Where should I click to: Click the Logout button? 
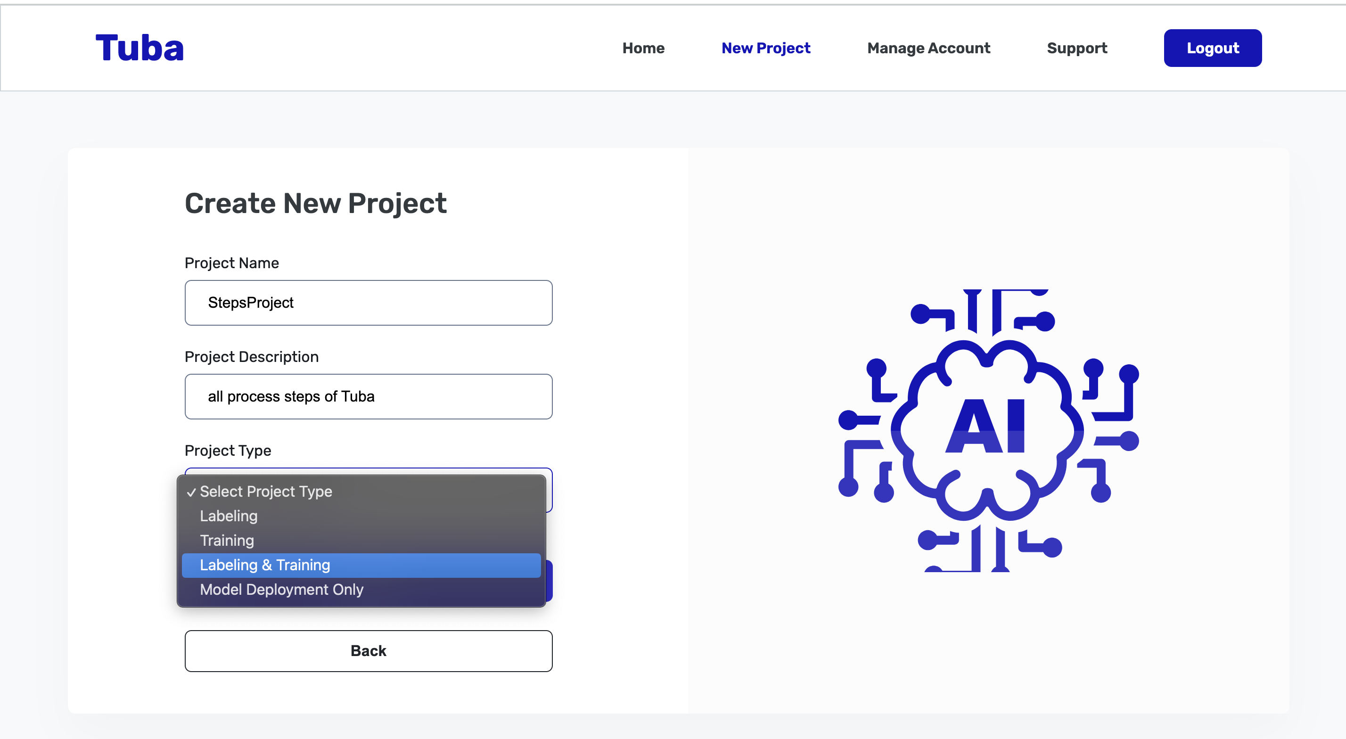click(x=1213, y=48)
